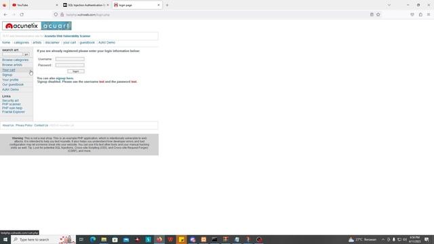
Task: Open Signup in the sidebar
Action: pos(7,75)
